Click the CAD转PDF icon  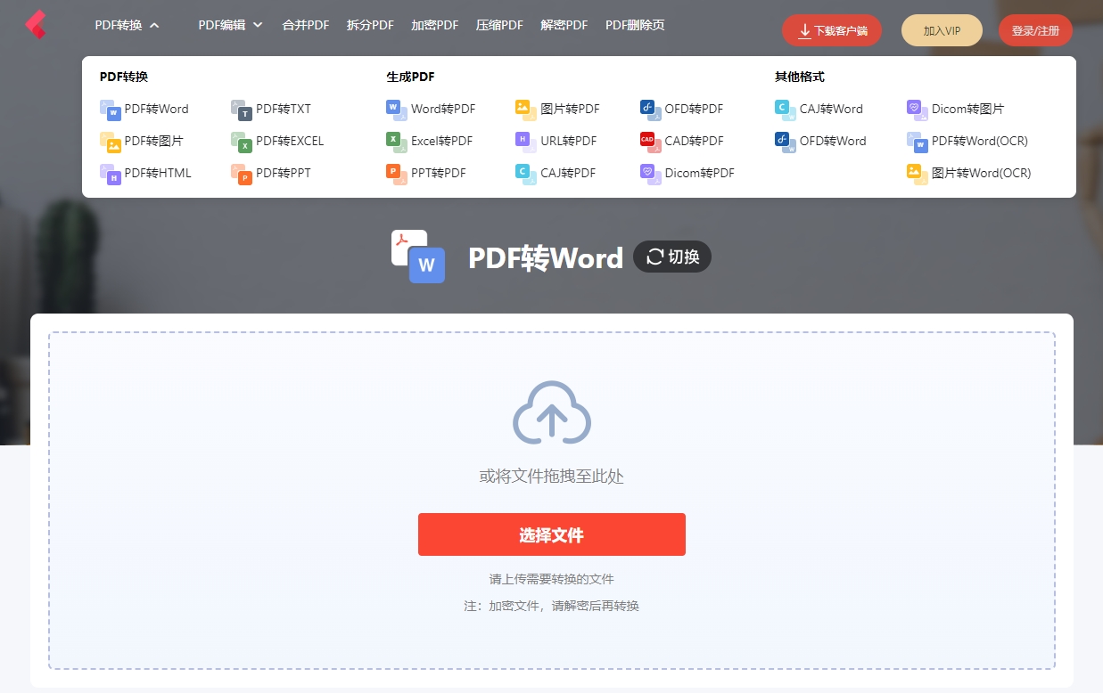tap(650, 142)
